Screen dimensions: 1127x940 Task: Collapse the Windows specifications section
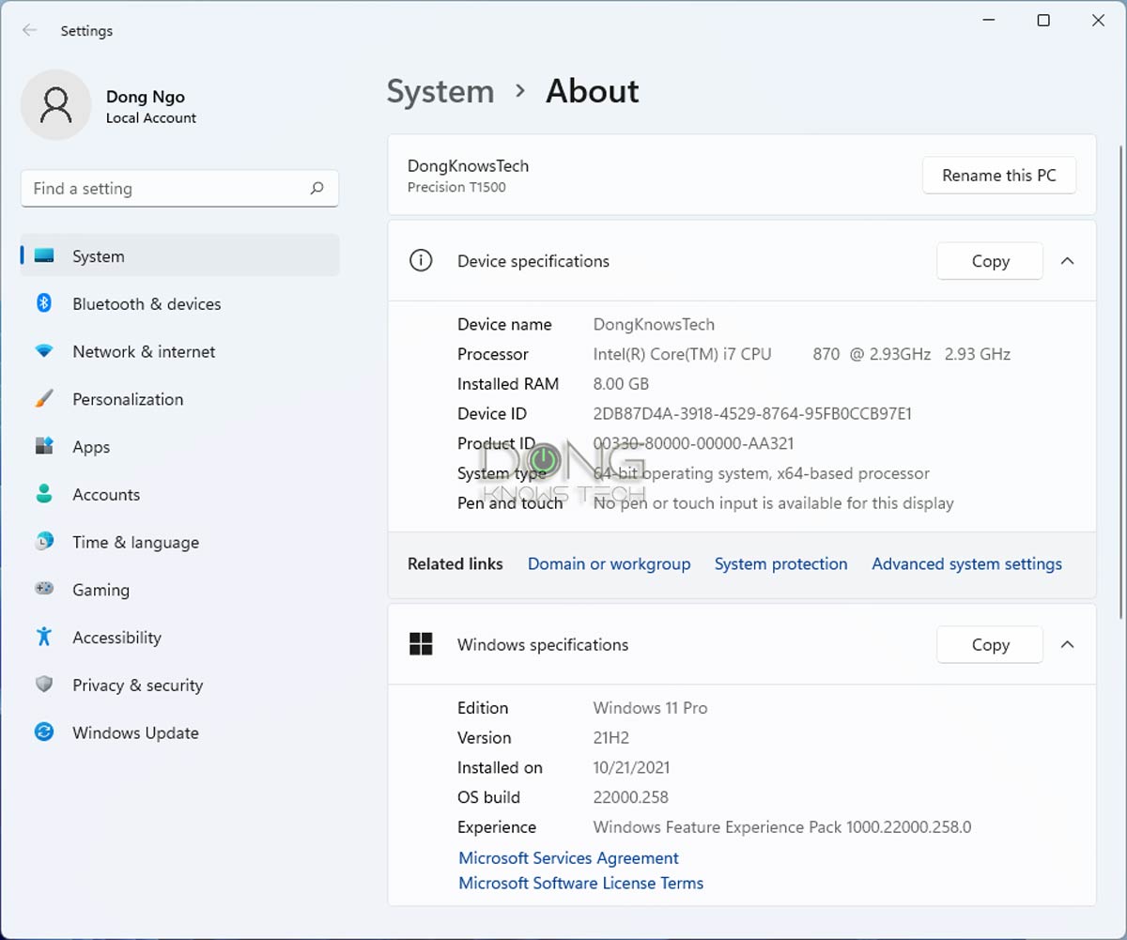coord(1067,644)
